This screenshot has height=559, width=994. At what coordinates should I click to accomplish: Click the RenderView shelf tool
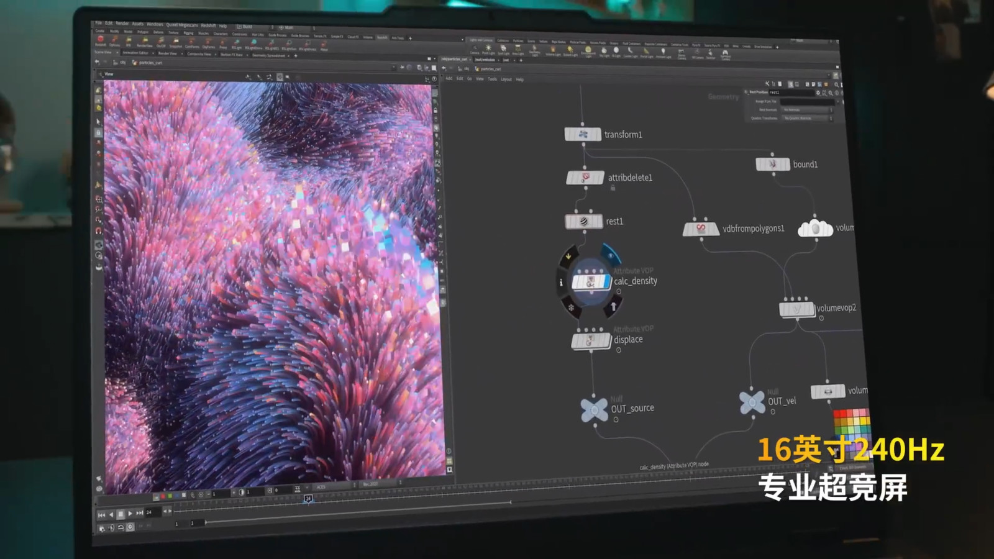pos(145,42)
